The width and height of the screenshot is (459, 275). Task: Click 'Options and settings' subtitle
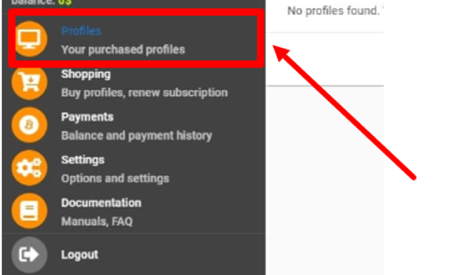[115, 178]
